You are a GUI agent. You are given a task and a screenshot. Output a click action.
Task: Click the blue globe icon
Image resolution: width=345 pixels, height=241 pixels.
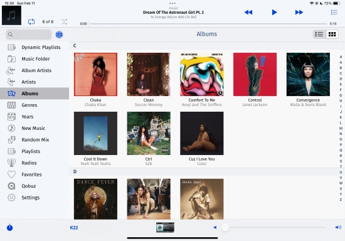click(x=59, y=35)
